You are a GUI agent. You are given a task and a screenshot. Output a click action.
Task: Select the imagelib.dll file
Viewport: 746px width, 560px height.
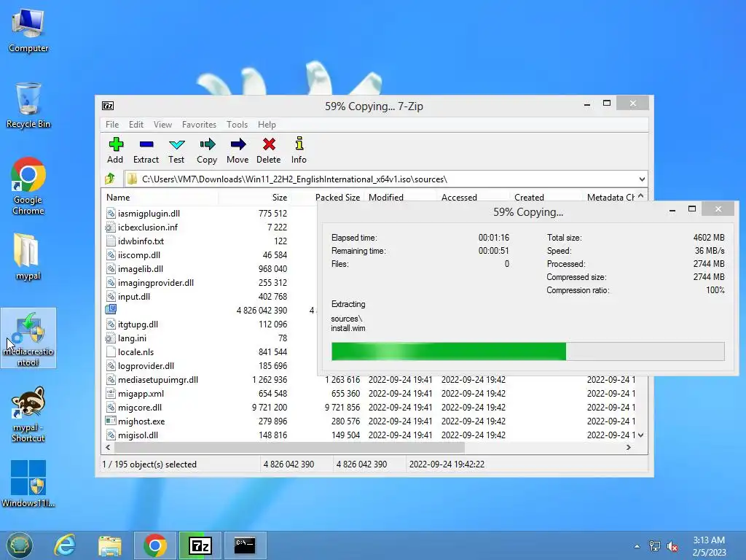tap(141, 268)
